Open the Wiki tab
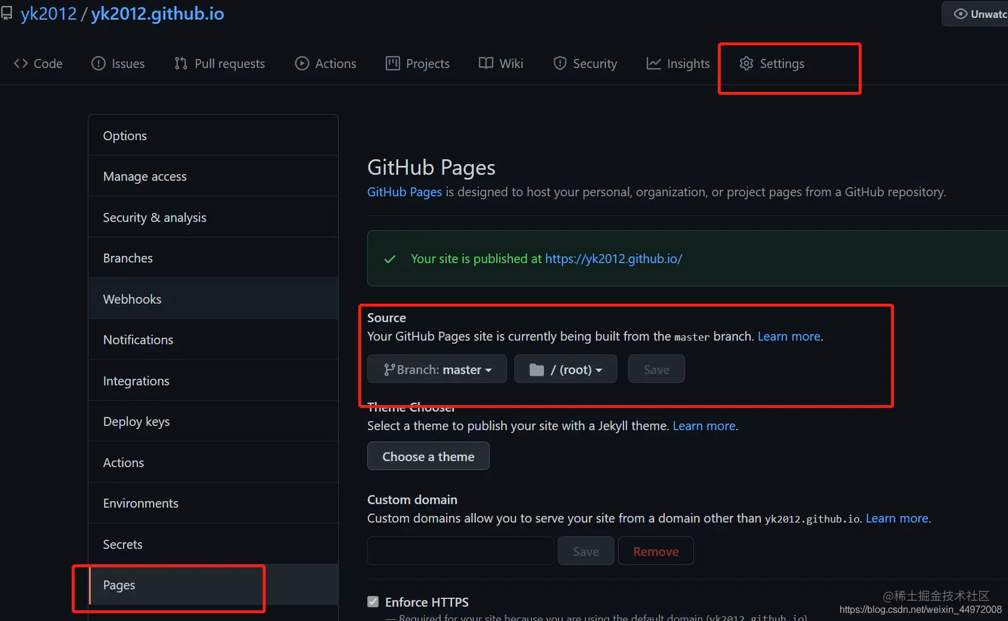The image size is (1008, 621). [x=501, y=63]
